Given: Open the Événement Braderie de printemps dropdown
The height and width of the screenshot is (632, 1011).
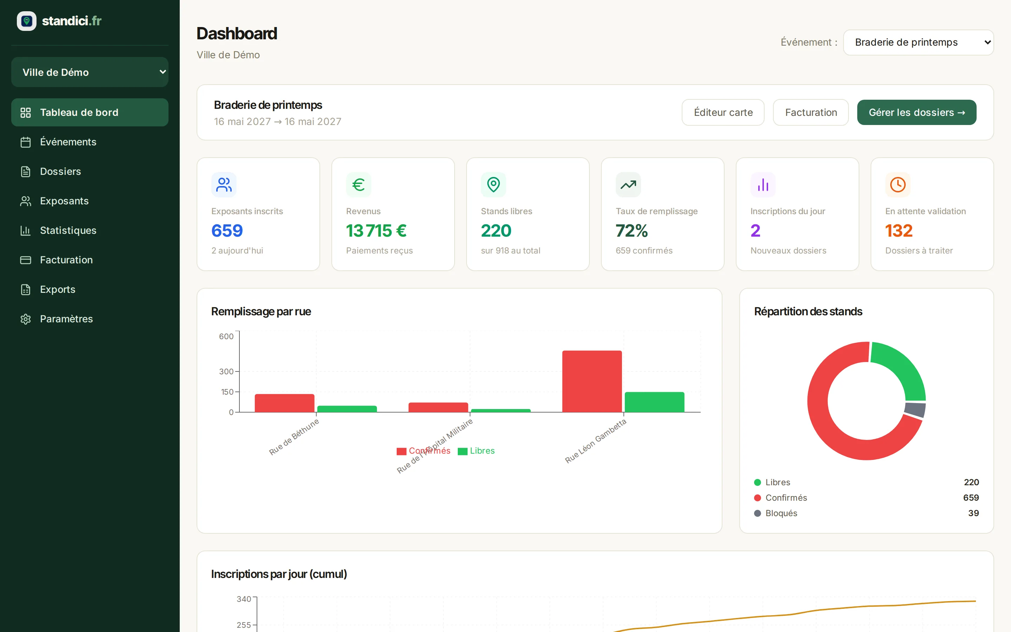Looking at the screenshot, I should pyautogui.click(x=918, y=42).
